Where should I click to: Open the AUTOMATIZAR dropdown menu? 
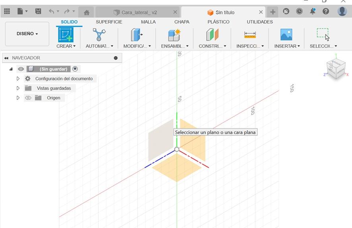click(x=99, y=46)
